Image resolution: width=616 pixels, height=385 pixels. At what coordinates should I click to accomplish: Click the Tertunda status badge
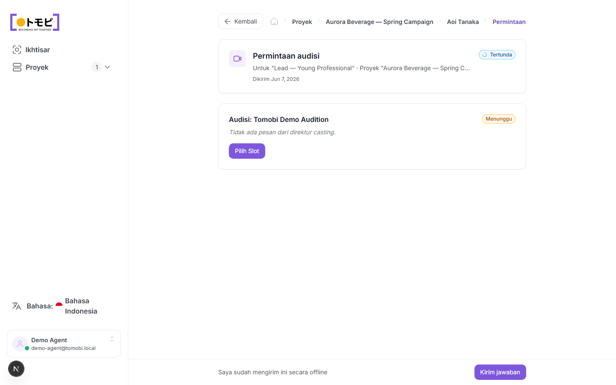coord(497,55)
